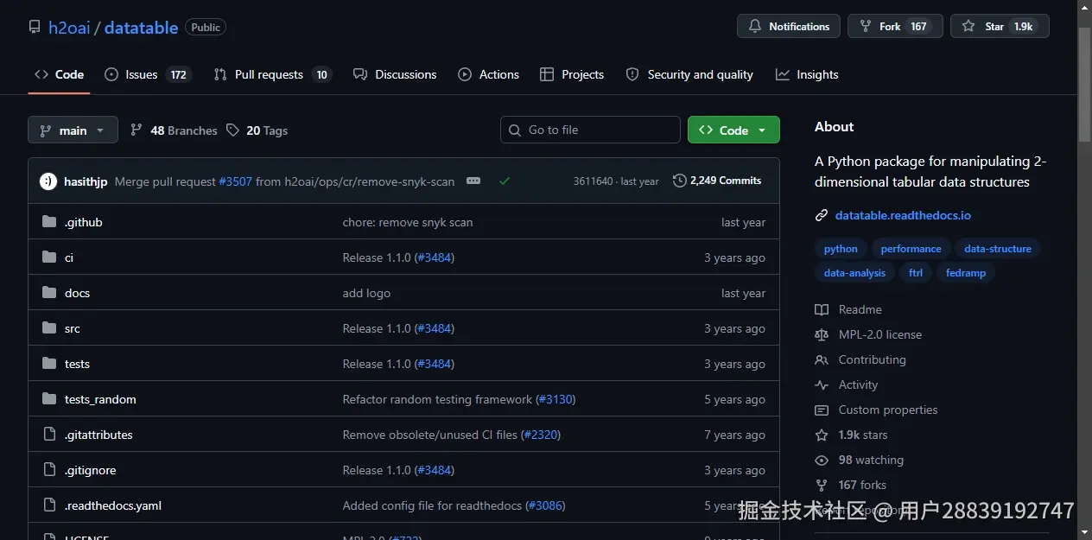Focus the Go to file search field
The height and width of the screenshot is (540, 1092).
pyautogui.click(x=590, y=130)
